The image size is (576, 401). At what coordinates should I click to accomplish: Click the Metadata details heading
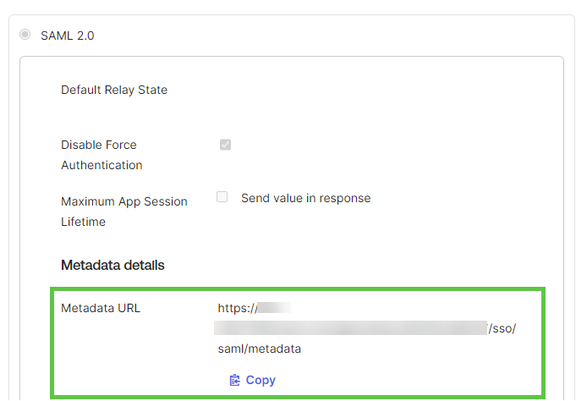coord(112,265)
